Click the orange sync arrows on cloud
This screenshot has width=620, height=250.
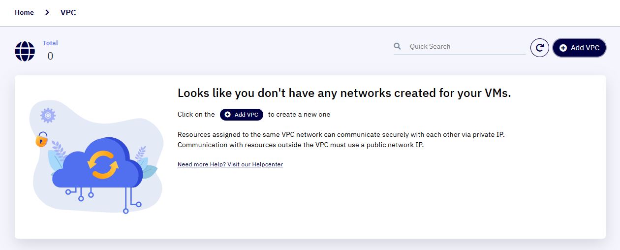(103, 165)
